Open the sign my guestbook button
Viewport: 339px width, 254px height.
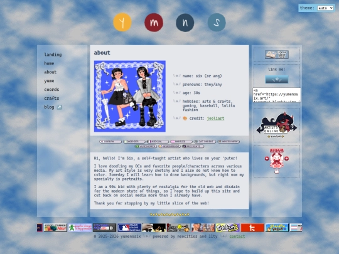coord(277,55)
